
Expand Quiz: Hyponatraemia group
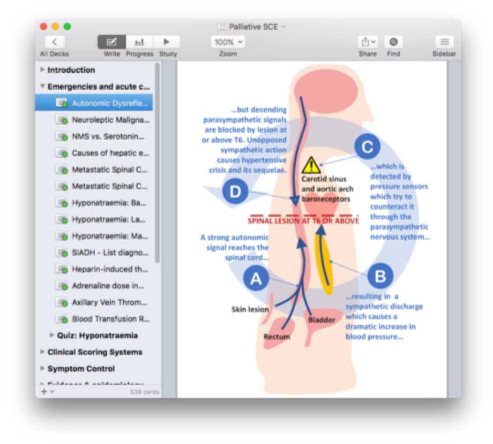point(52,335)
